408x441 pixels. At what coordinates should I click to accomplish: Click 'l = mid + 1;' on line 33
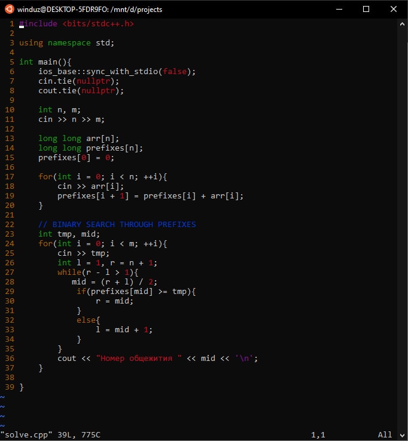124,330
